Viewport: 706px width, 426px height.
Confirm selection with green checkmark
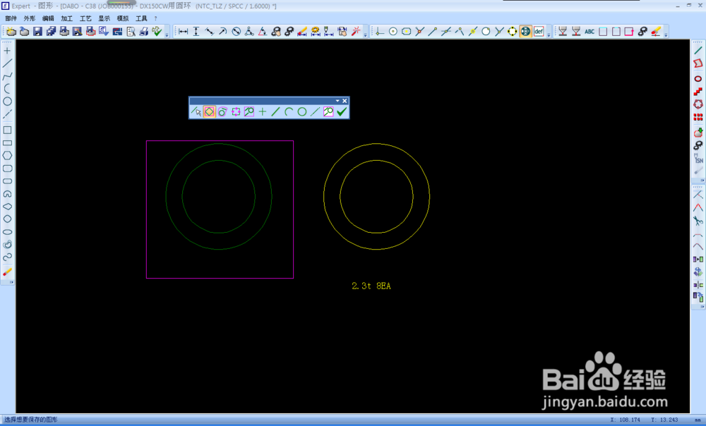pos(342,111)
